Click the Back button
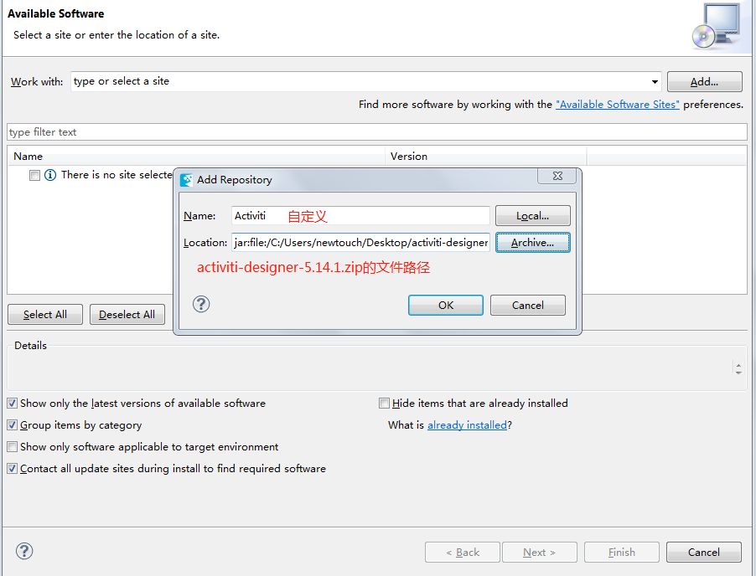The width and height of the screenshot is (756, 576). (463, 553)
